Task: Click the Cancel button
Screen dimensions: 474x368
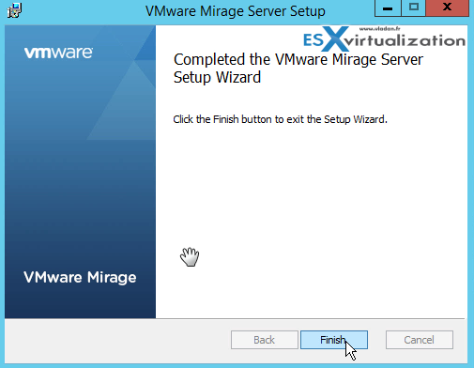Action: [420, 340]
